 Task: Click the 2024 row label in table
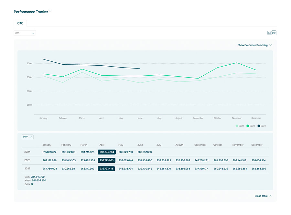click(27, 152)
